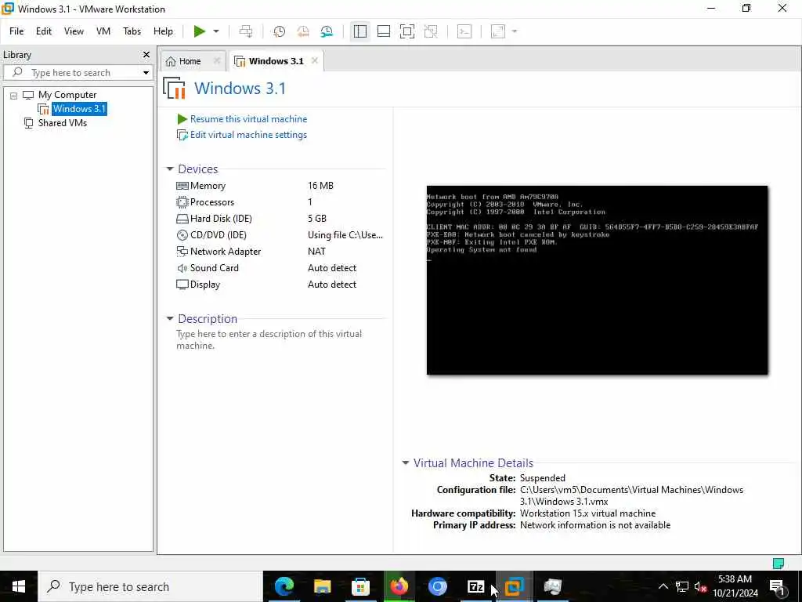Click Edit virtual machine settings link
This screenshot has height=602, width=802.
[x=248, y=135]
